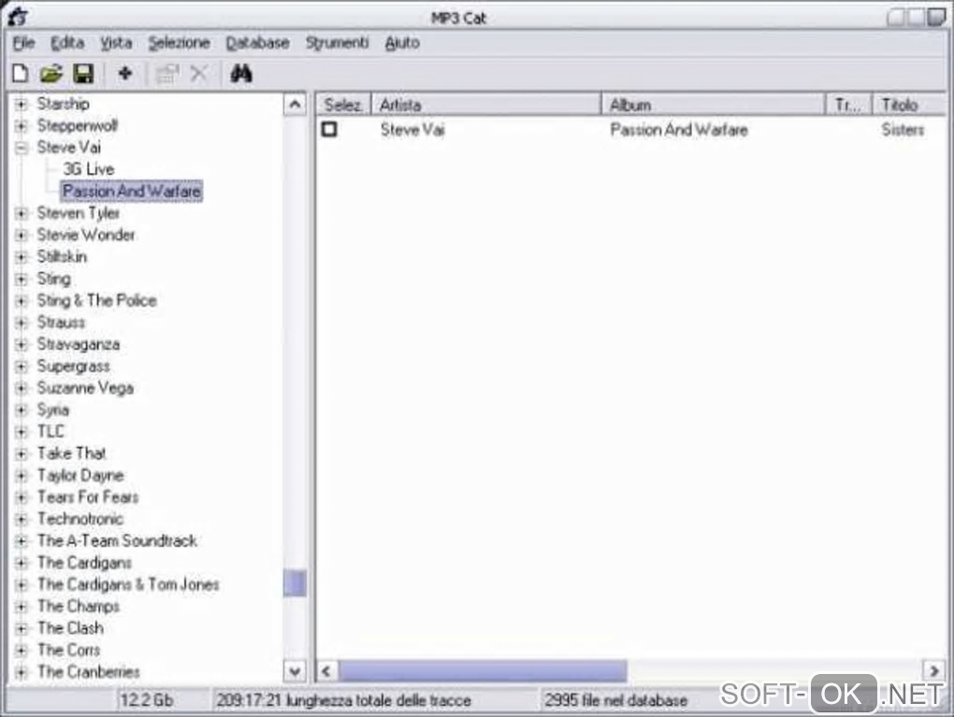
Task: Click the Titolo column header
Action: (909, 105)
